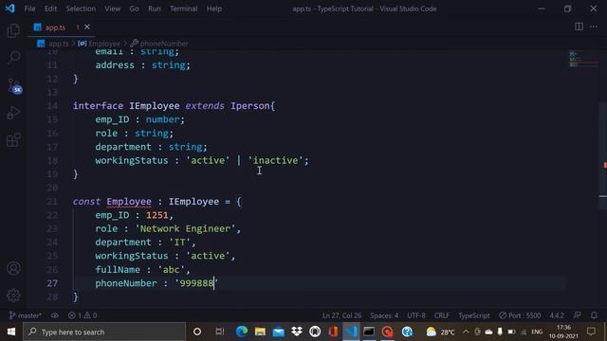This screenshot has width=607, height=341.
Task: Click the feedback icon in status bar
Action: pos(578,315)
